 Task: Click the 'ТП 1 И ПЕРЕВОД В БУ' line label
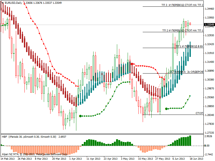tap(189, 46)
